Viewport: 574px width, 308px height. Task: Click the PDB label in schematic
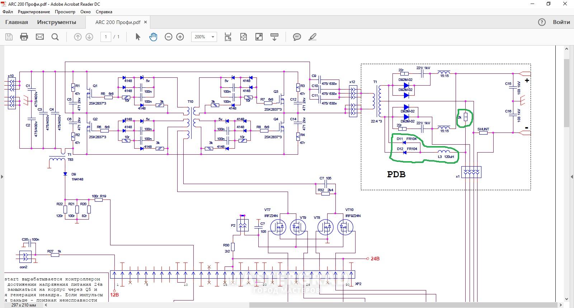point(396,174)
